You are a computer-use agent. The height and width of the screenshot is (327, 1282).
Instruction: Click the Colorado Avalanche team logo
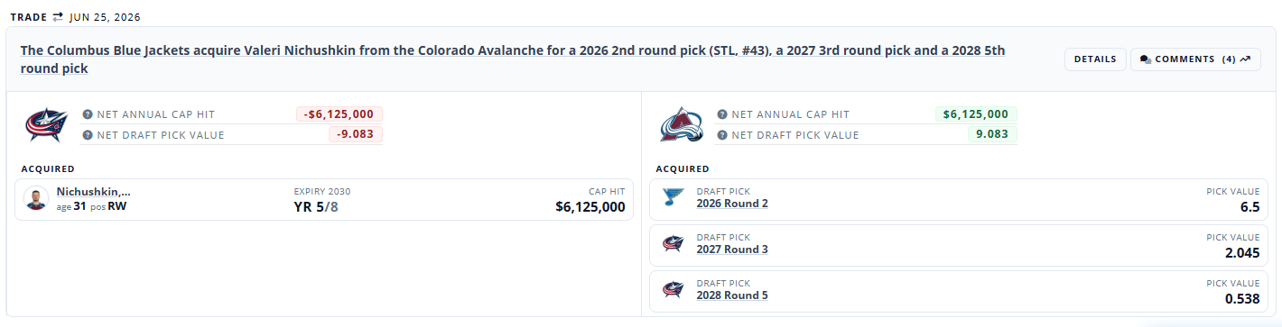click(681, 124)
